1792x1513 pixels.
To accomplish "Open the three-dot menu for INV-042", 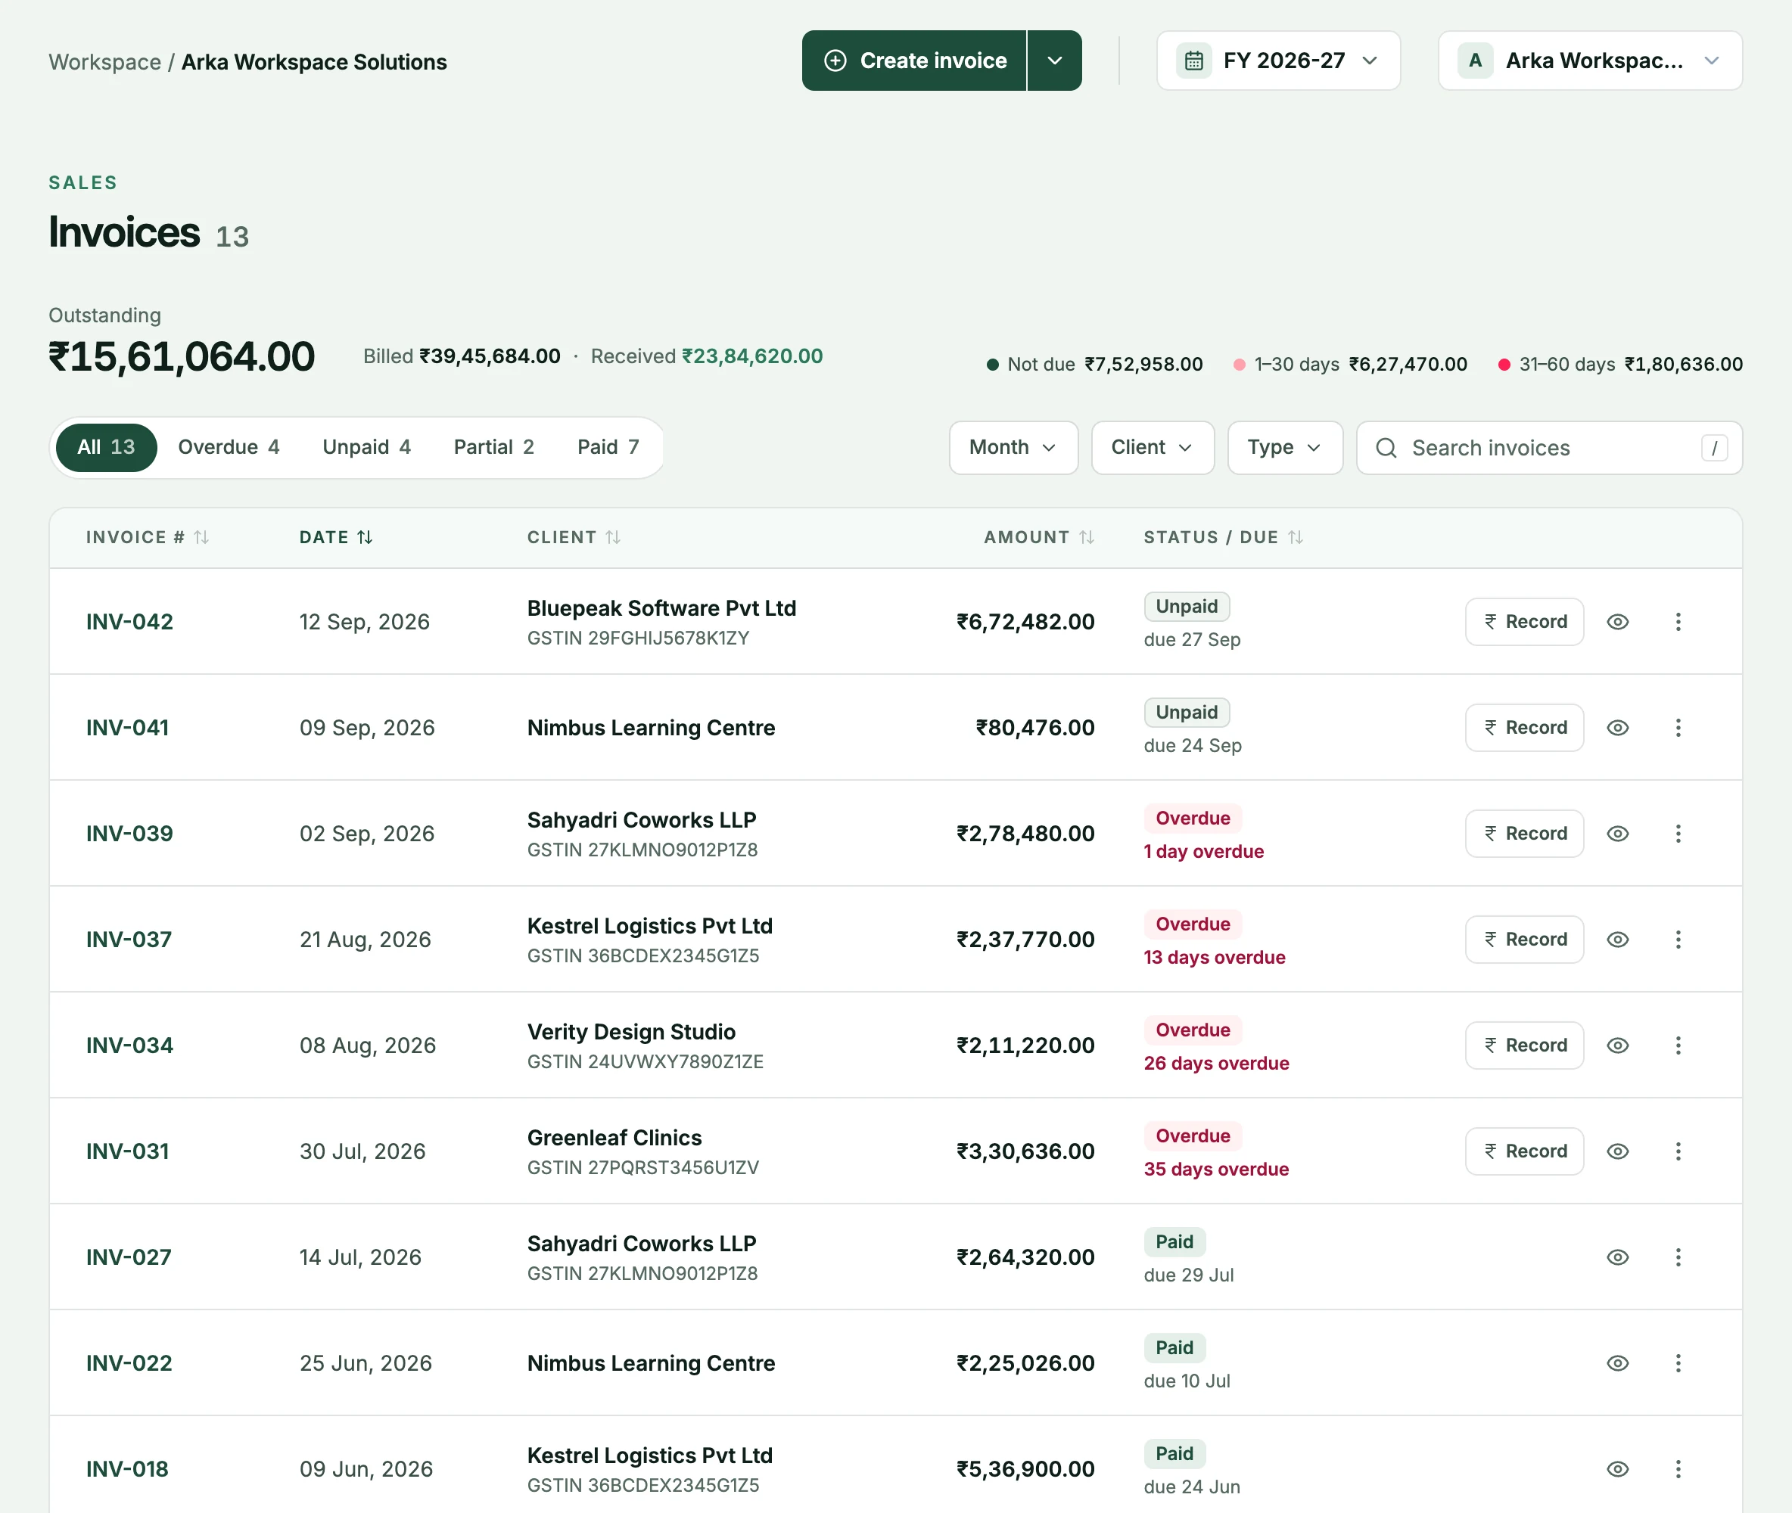I will [1678, 622].
